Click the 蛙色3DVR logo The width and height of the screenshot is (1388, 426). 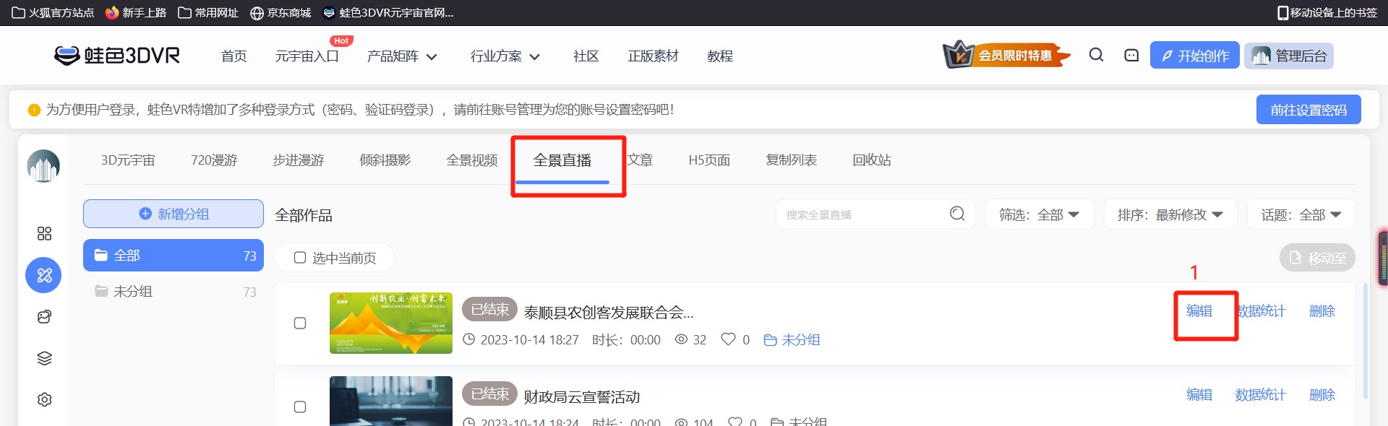click(x=117, y=56)
